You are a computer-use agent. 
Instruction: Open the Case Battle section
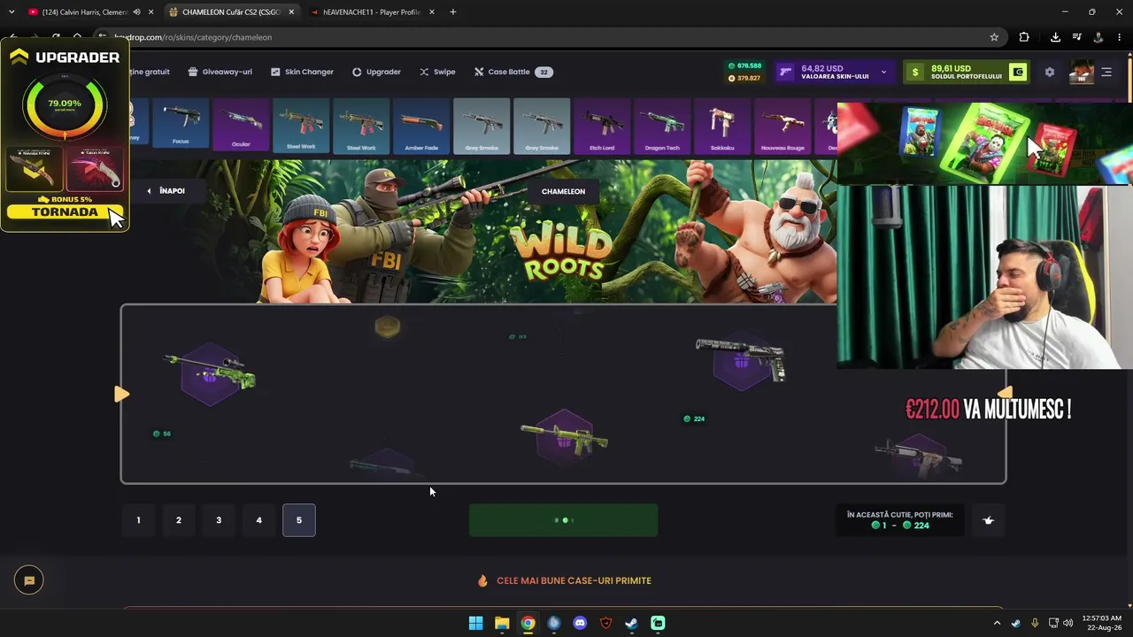(x=513, y=72)
